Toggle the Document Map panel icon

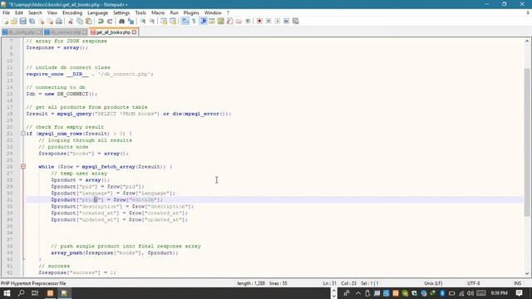(x=221, y=21)
